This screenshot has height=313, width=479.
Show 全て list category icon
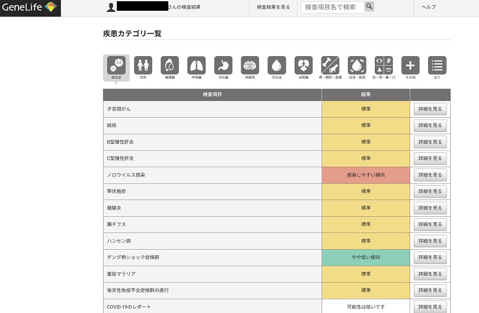pyautogui.click(x=437, y=66)
